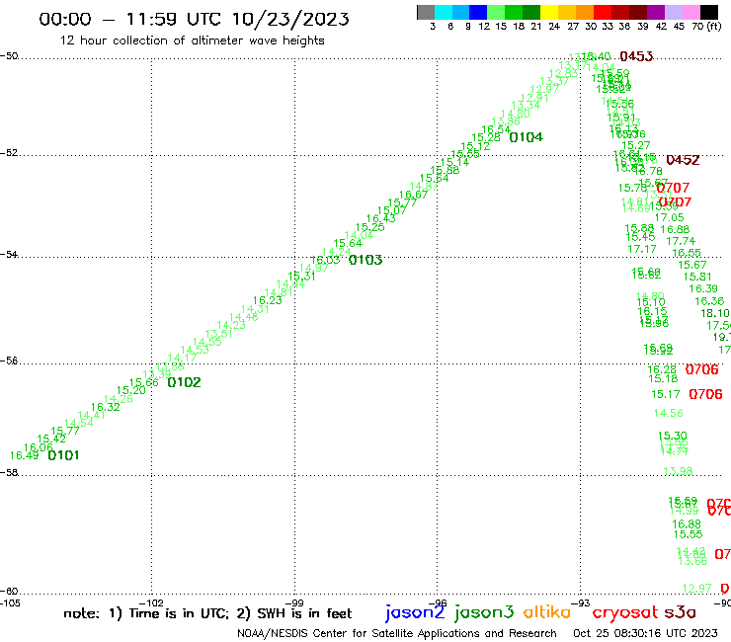Click the wave height value 15.18
Viewport: 731px width, 642px height.
pos(663,379)
